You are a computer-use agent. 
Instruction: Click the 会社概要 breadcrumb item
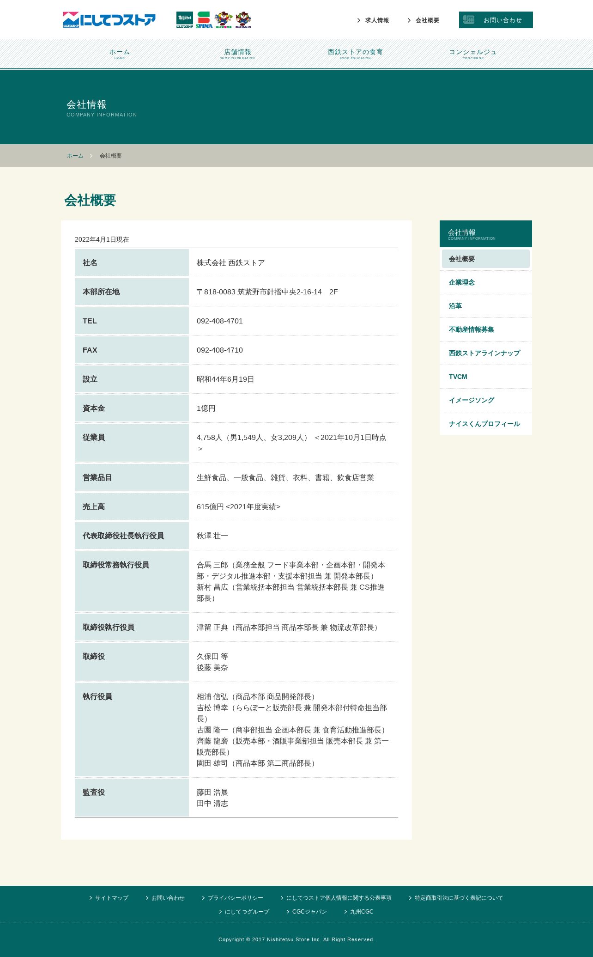[x=111, y=156]
